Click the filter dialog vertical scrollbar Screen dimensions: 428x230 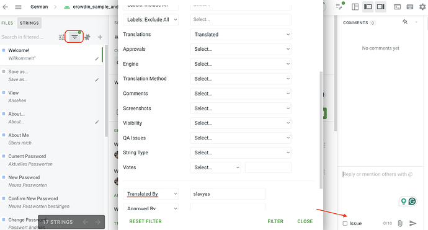(321, 130)
